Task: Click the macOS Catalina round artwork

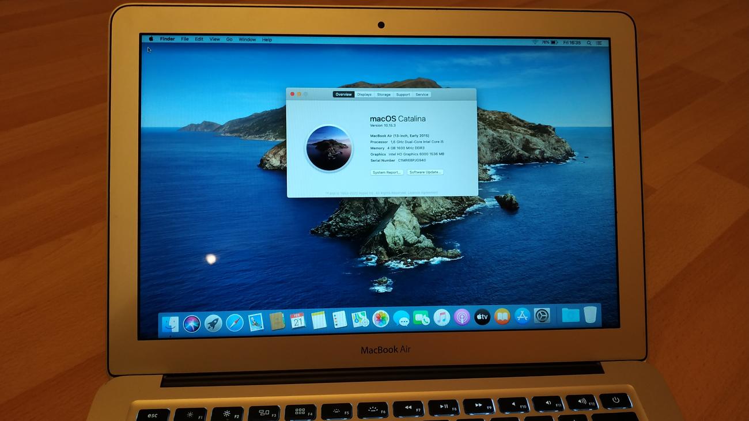Action: pos(328,148)
